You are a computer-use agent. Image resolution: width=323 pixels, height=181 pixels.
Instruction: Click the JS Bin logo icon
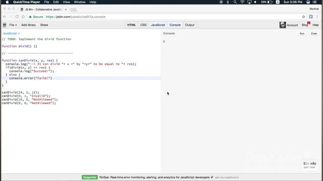5,25
